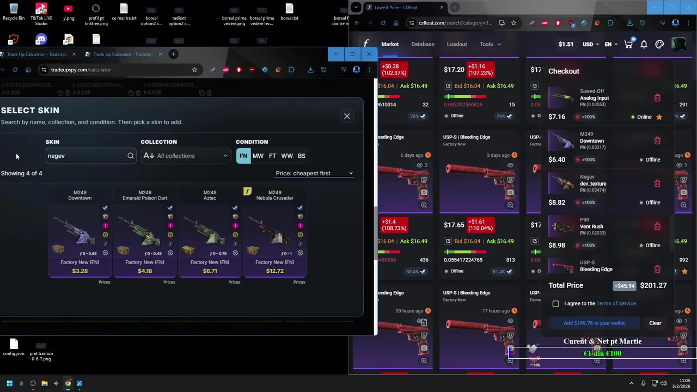The image size is (697, 392).
Task: Open CSFloat notifications bell
Action: (644, 44)
